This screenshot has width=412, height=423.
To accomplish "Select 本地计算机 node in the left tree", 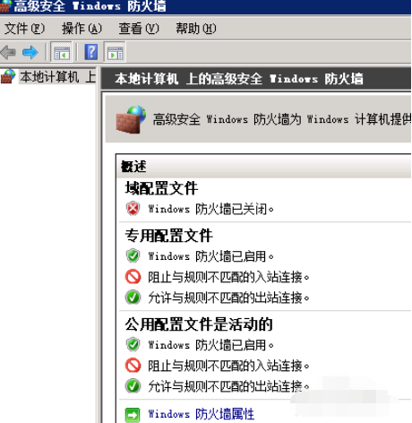I will 57,77.
